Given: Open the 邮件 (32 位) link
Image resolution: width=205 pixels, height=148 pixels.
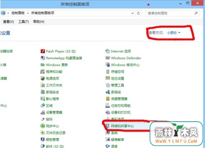Looking at the screenshot, I should (x=55, y=146).
